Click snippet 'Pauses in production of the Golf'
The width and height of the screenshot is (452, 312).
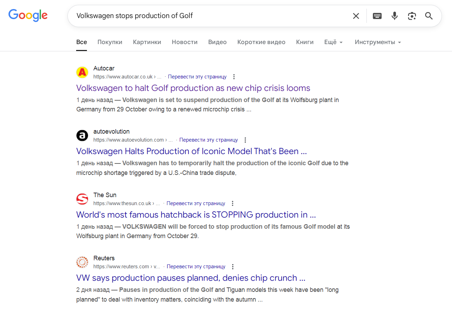(x=166, y=290)
